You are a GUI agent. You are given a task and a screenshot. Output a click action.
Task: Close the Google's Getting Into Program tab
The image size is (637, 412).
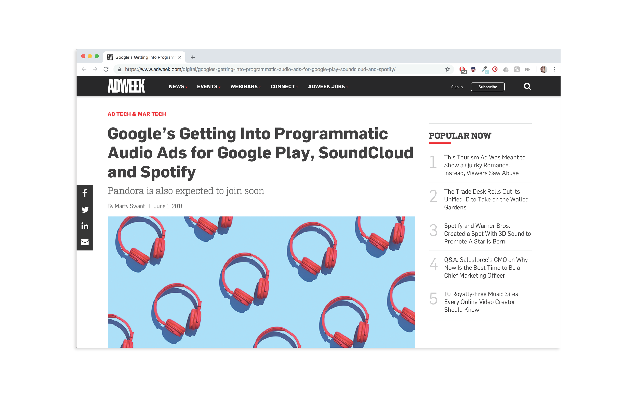[x=180, y=57]
